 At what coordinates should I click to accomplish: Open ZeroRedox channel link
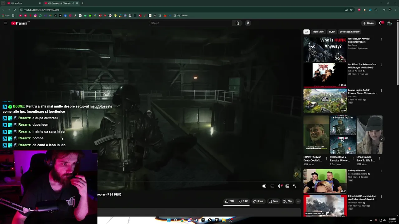click(x=353, y=45)
